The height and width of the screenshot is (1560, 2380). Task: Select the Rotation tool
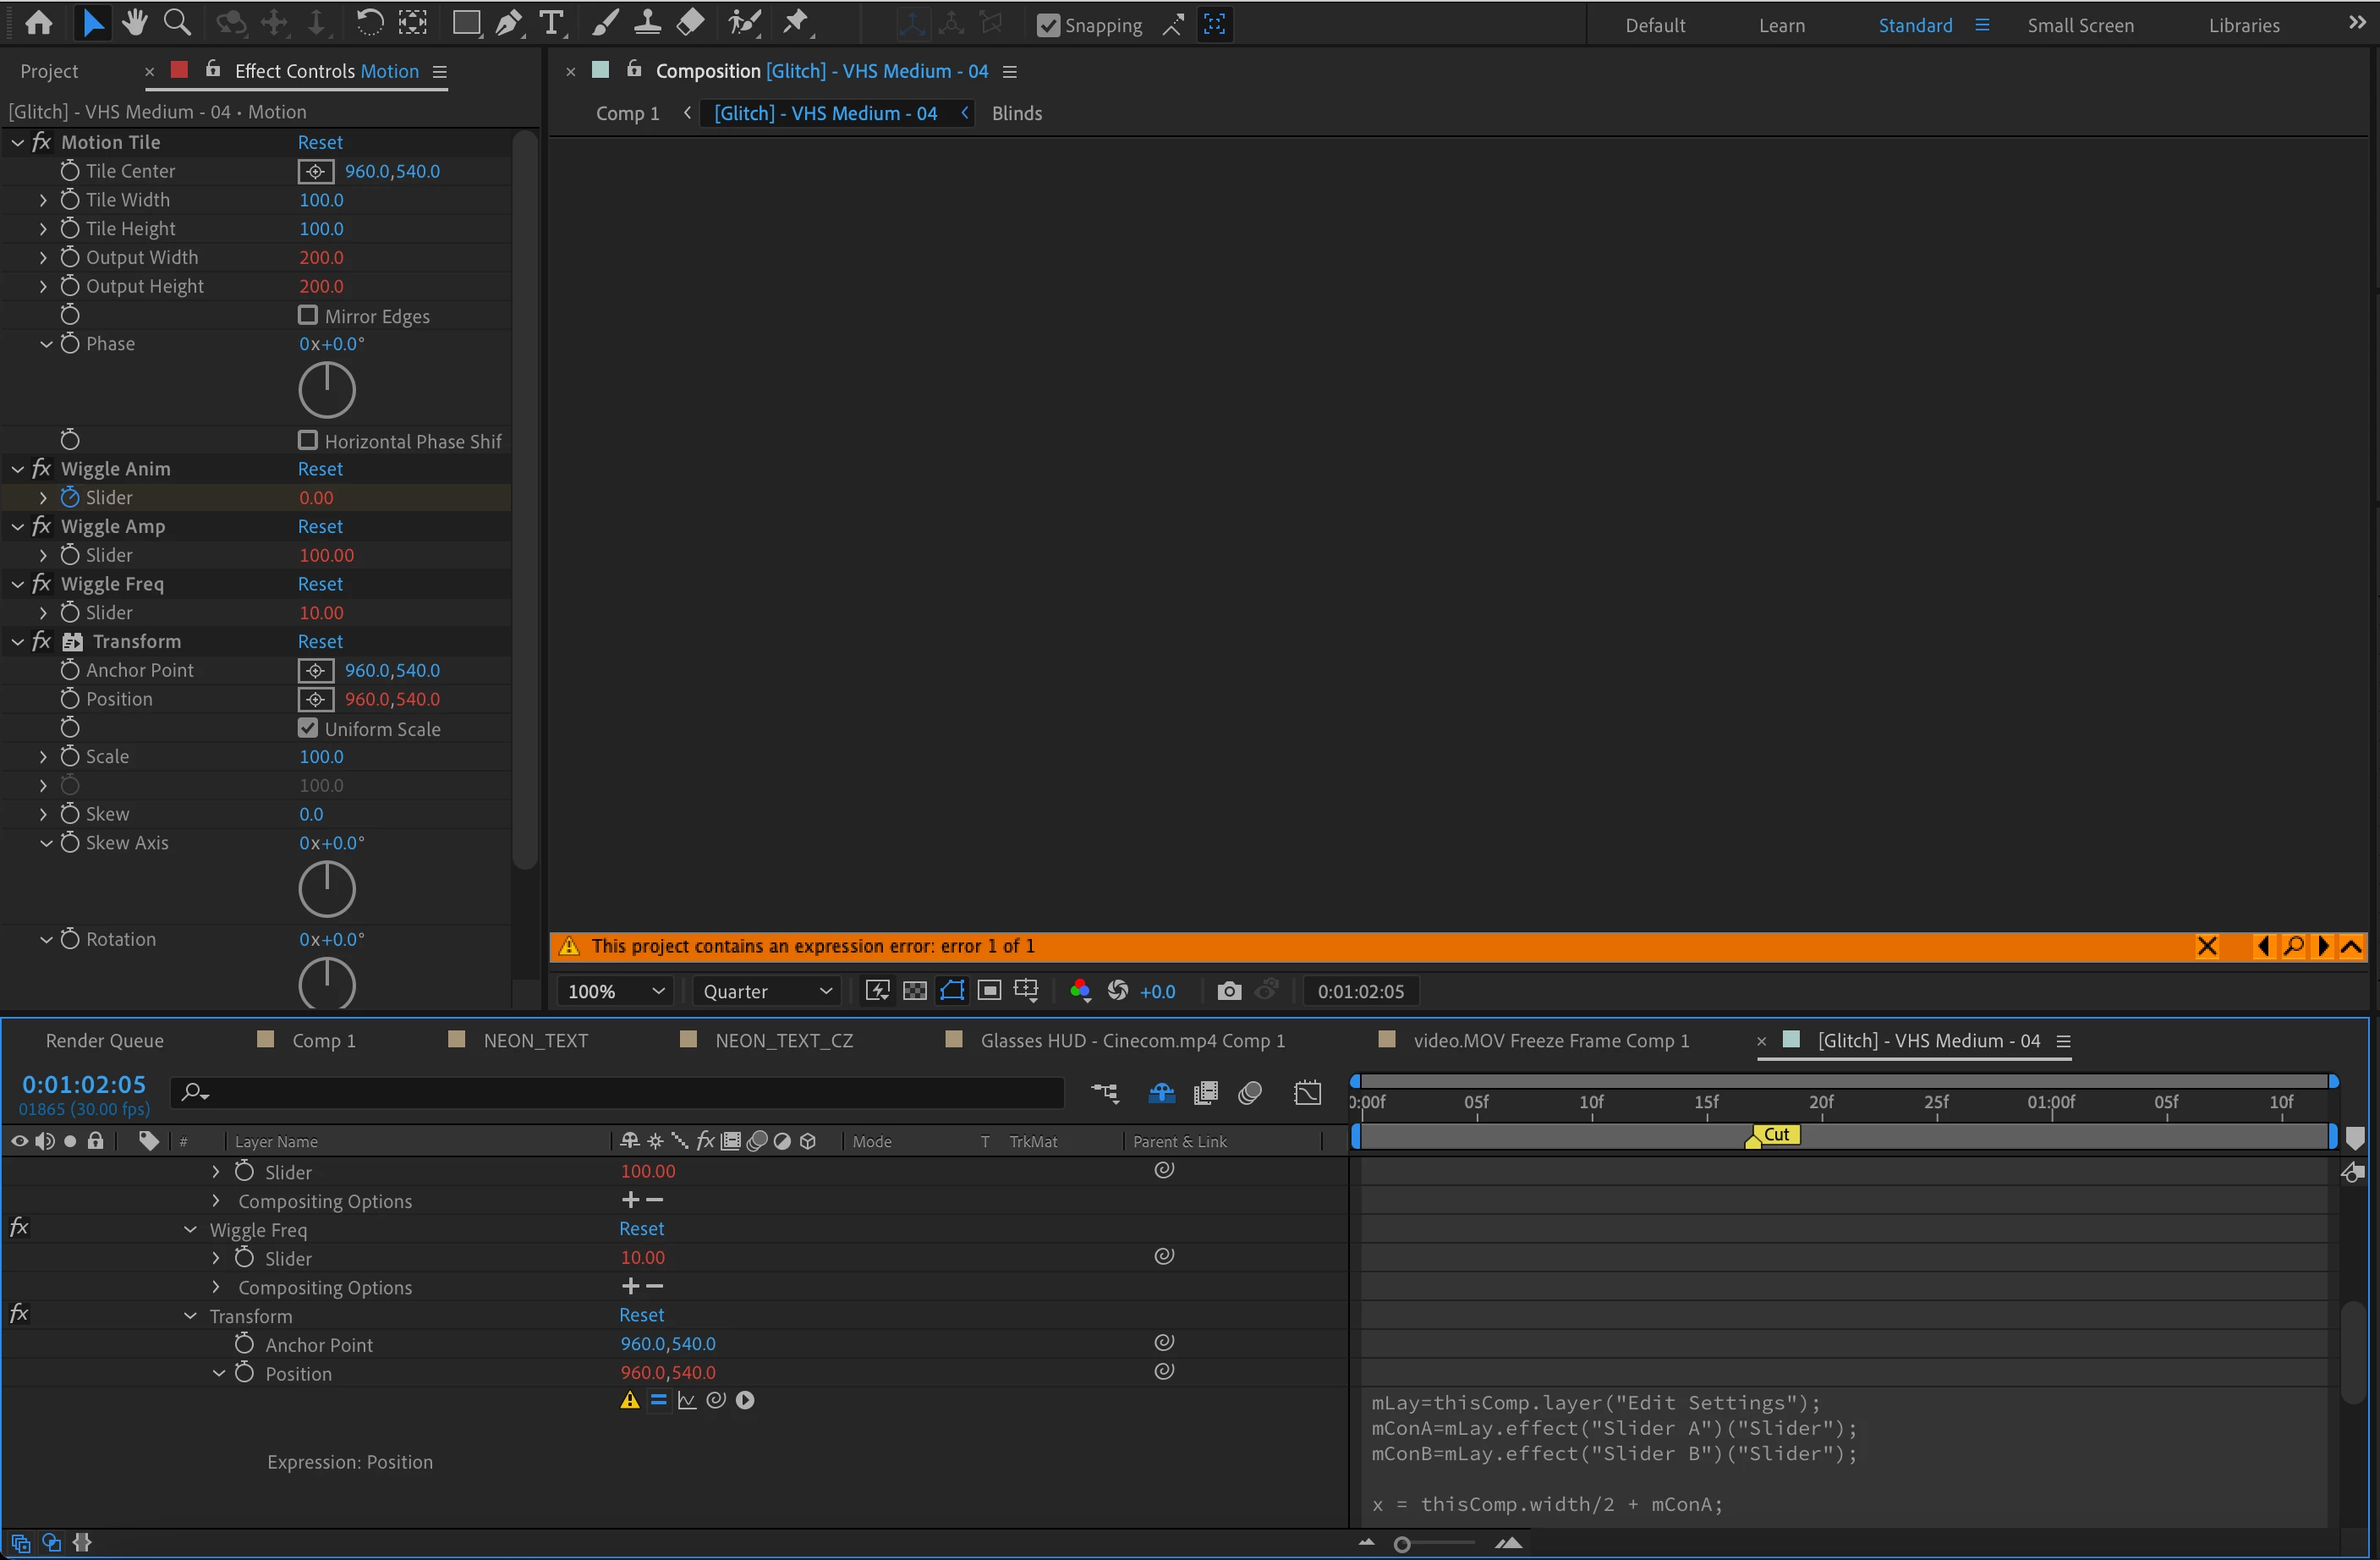click(x=369, y=22)
